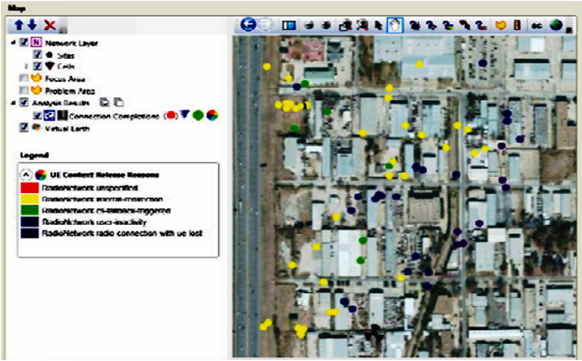Click the blue back navigation arrow
This screenshot has width=582, height=361.
(x=248, y=25)
